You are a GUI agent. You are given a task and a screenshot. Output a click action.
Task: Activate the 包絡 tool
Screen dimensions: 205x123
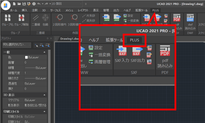(45, 20)
